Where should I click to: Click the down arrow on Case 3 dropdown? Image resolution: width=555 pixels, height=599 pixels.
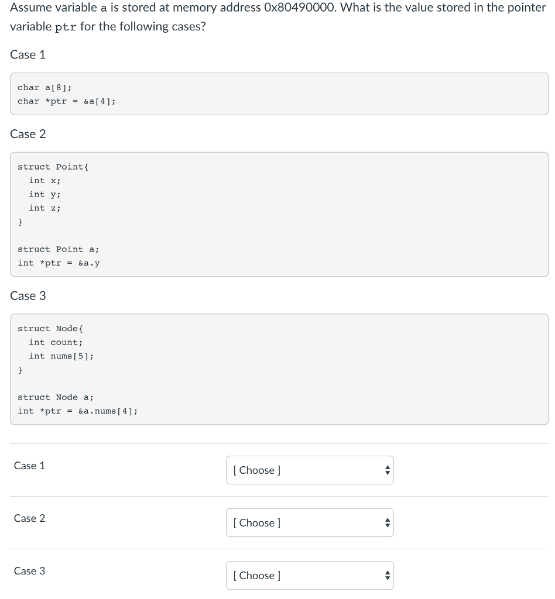point(388,579)
